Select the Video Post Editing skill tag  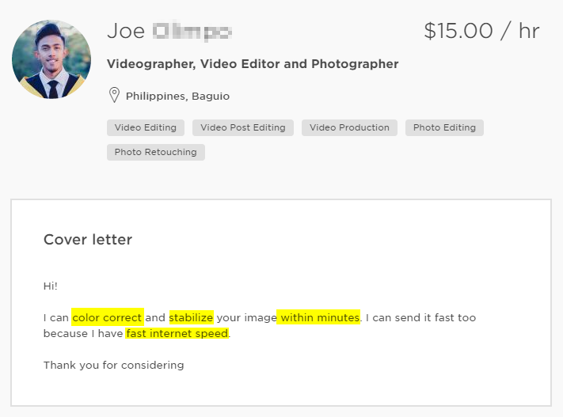click(243, 127)
